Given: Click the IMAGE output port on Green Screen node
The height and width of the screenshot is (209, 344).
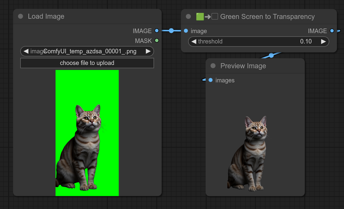Looking at the screenshot, I should (332, 31).
